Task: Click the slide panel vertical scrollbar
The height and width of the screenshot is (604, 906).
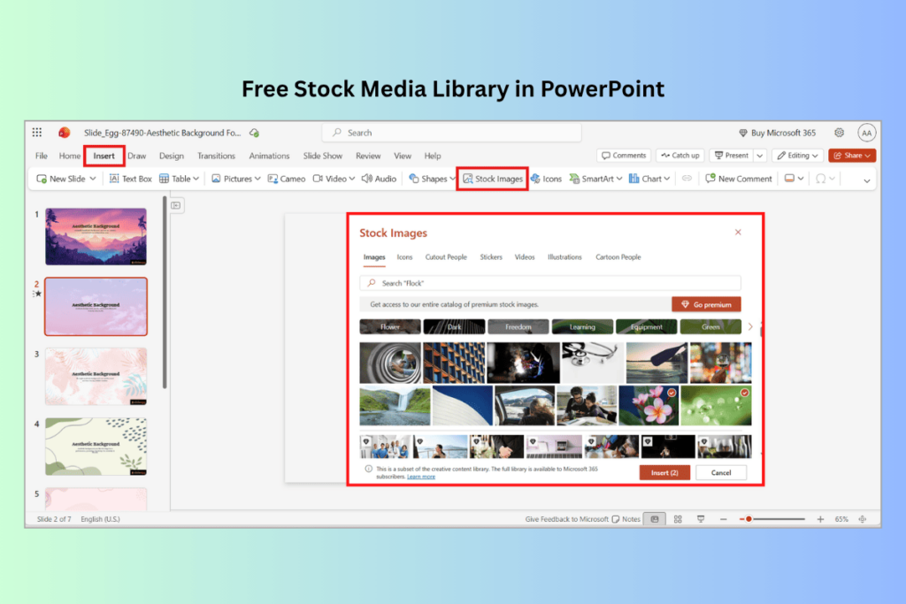Action: tap(165, 294)
